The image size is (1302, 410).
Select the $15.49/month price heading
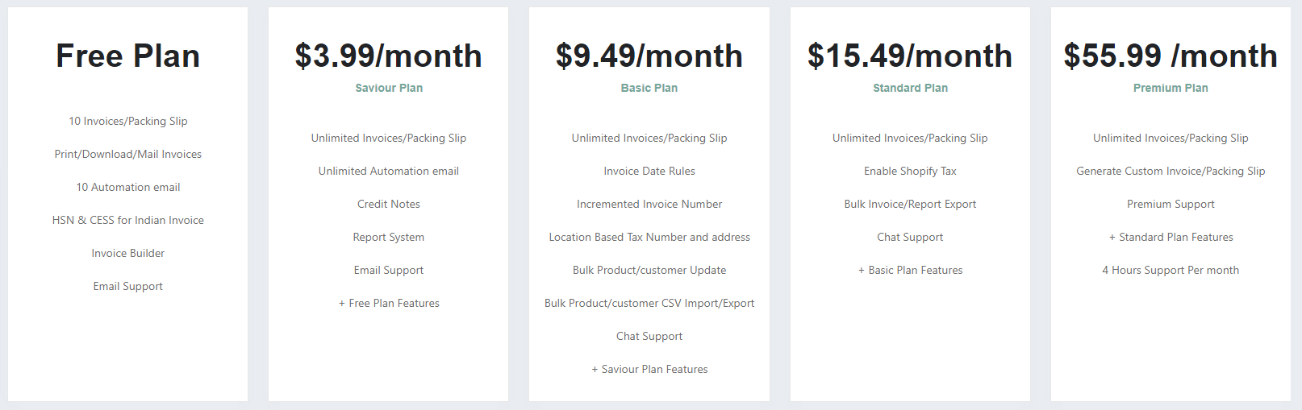pyautogui.click(x=910, y=56)
